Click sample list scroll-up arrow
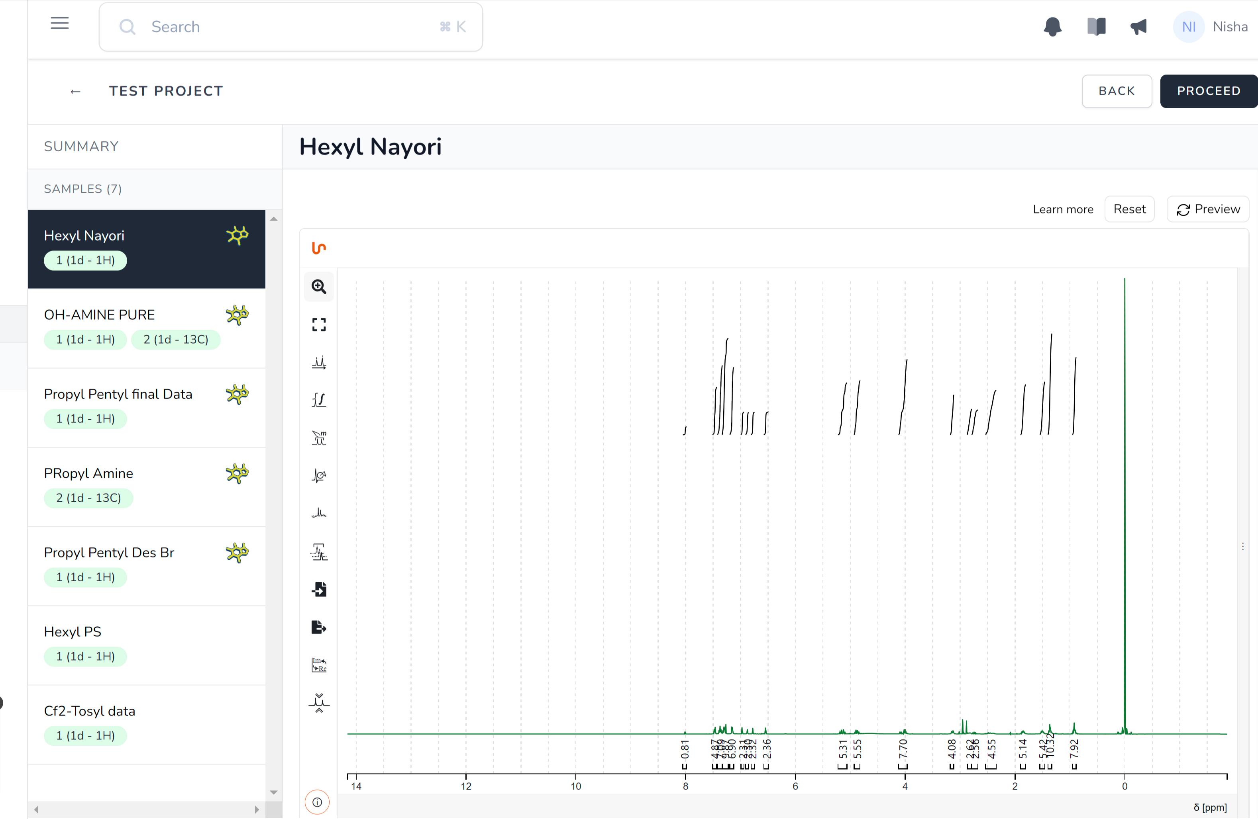 274,219
